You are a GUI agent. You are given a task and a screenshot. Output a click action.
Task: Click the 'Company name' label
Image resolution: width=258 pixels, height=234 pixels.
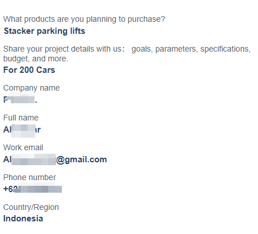[x=32, y=88]
